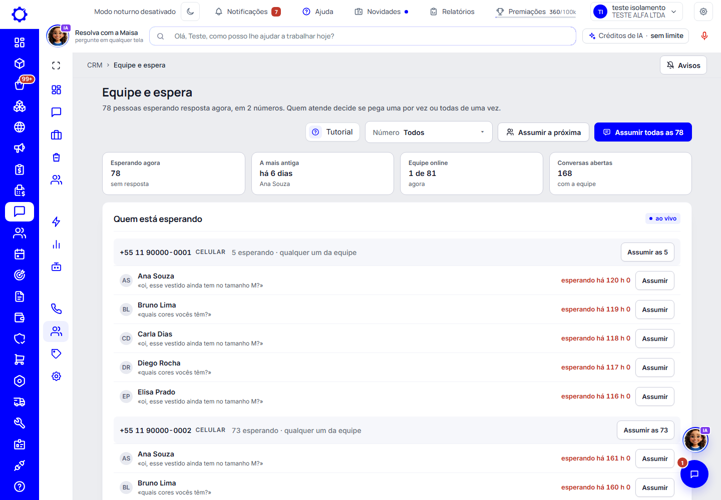Click Maisa IA avatar at bottom right
This screenshot has height=500, width=721.
coord(696,439)
